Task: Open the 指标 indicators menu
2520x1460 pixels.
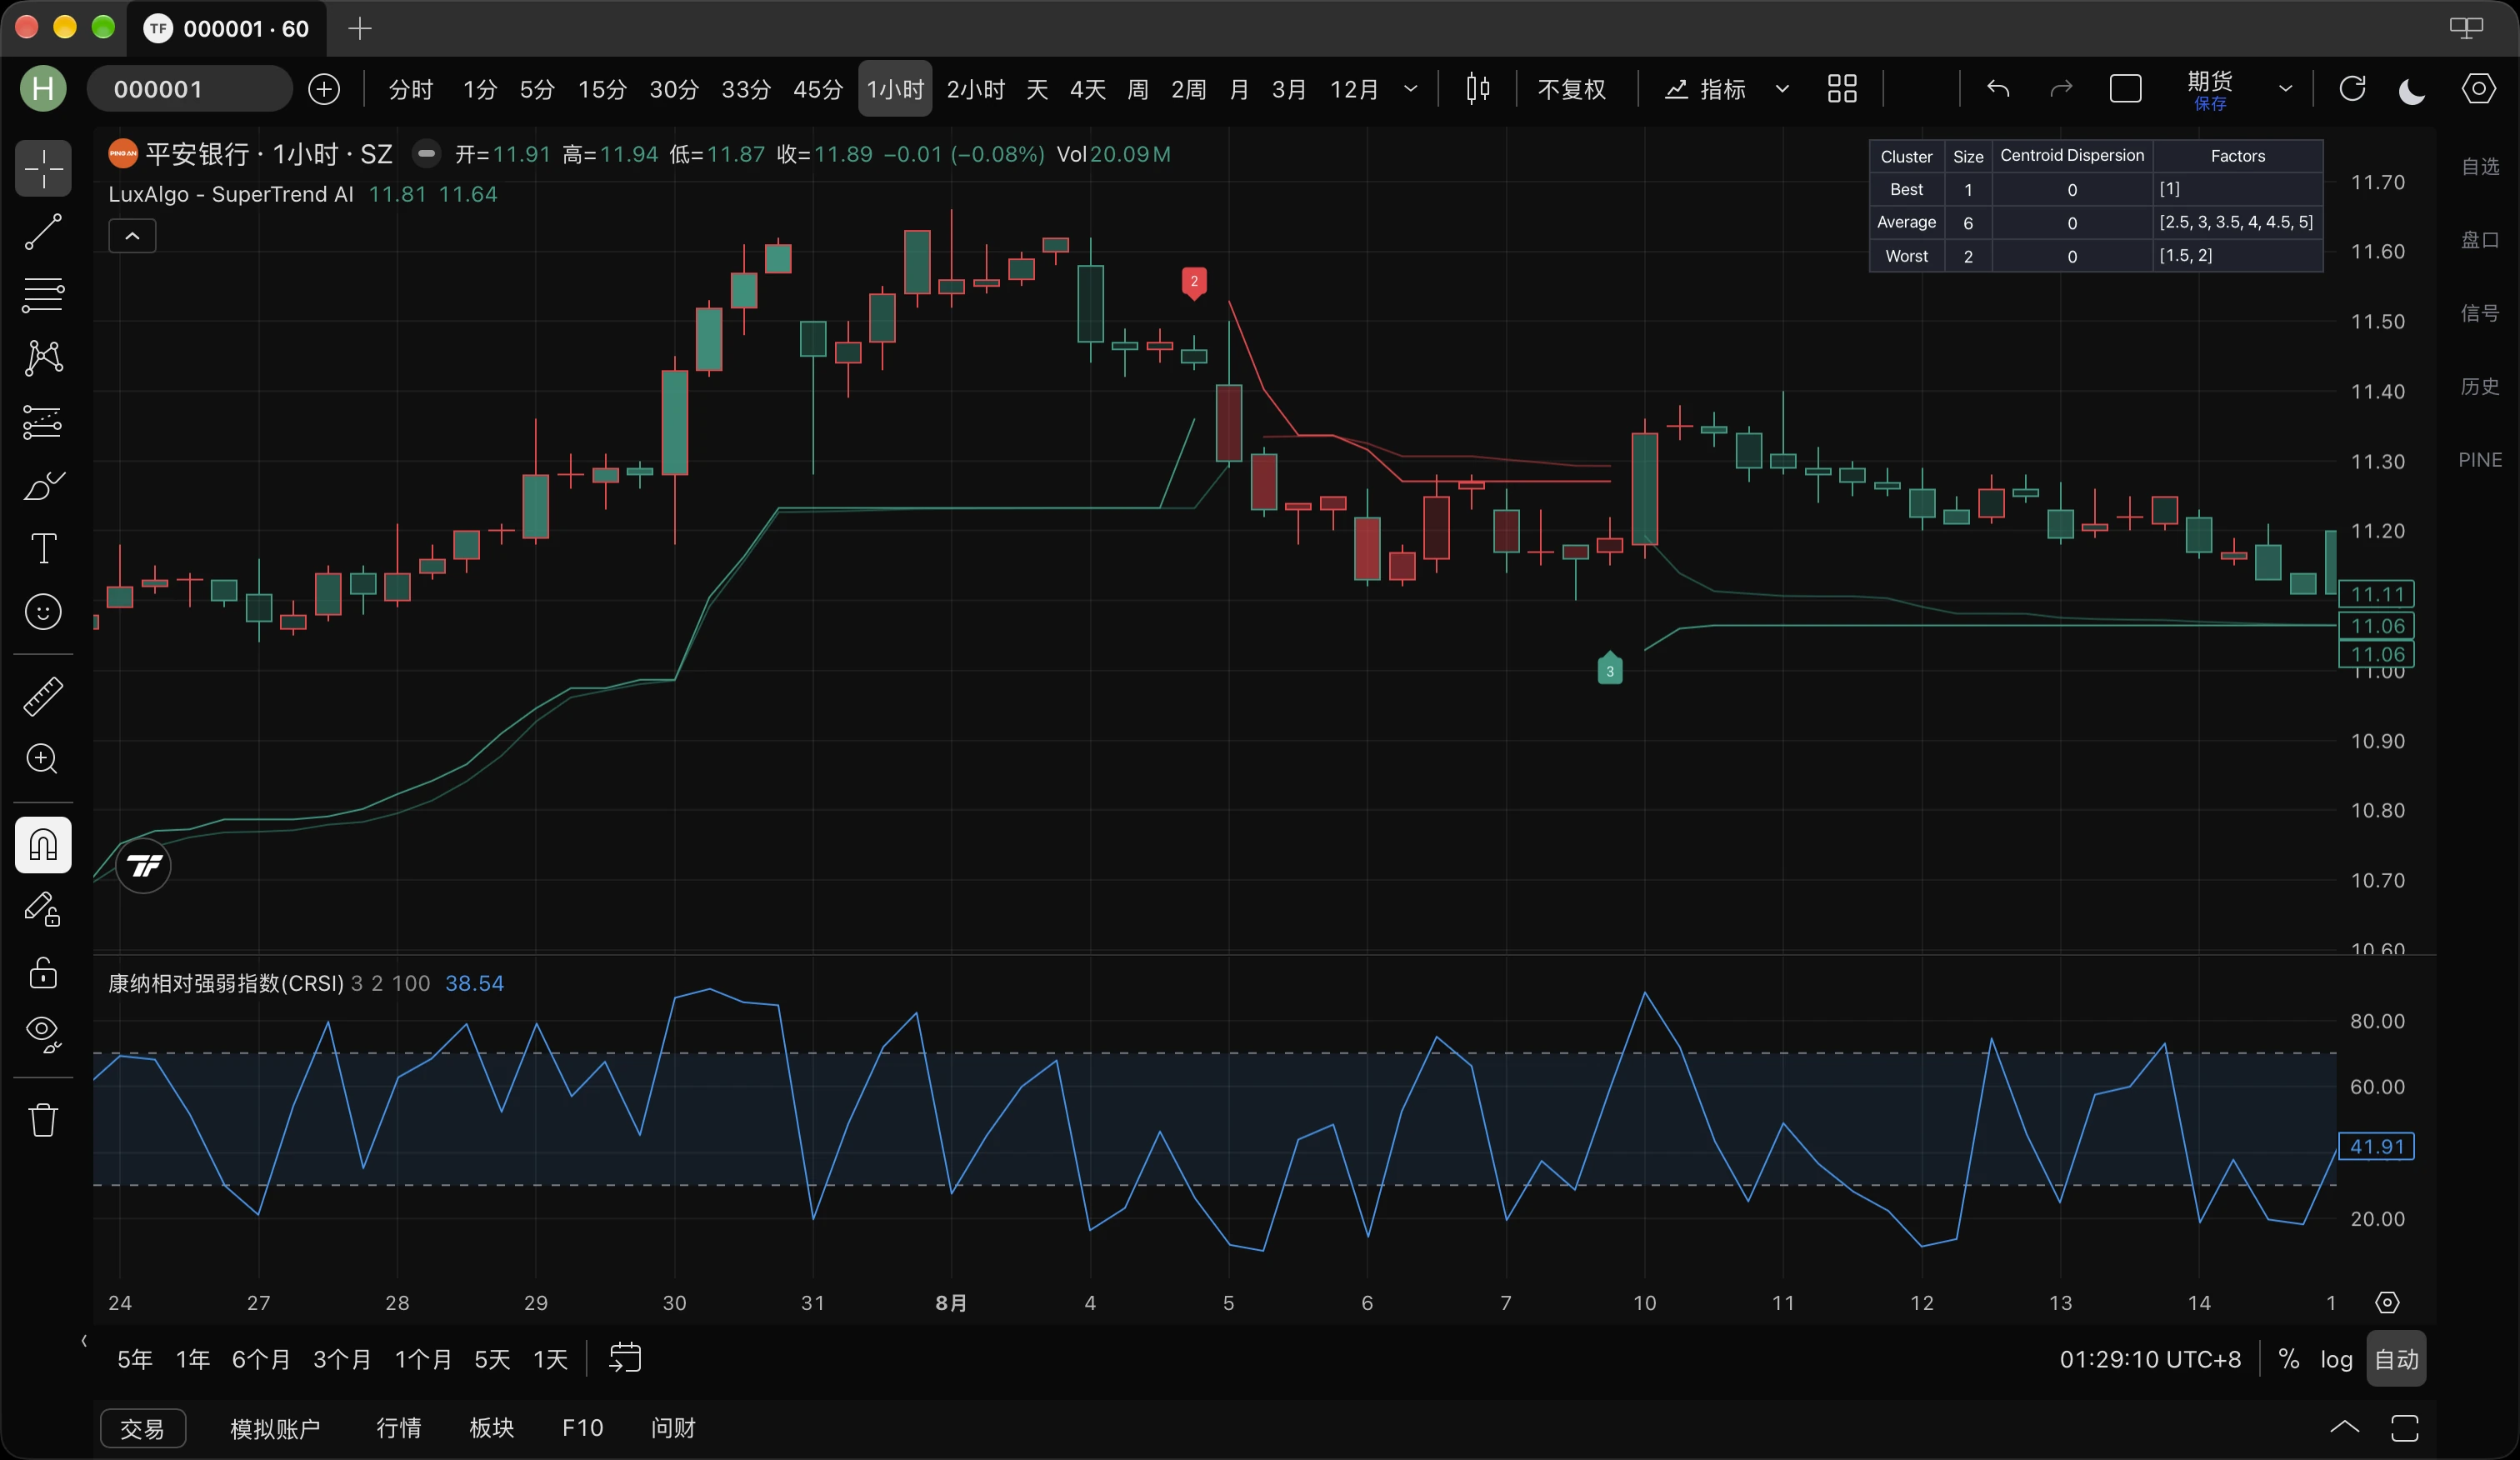Action: click(1705, 89)
